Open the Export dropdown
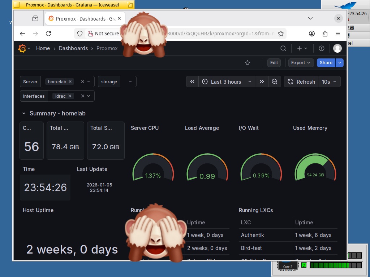This screenshot has height=277, width=370. tap(301, 63)
